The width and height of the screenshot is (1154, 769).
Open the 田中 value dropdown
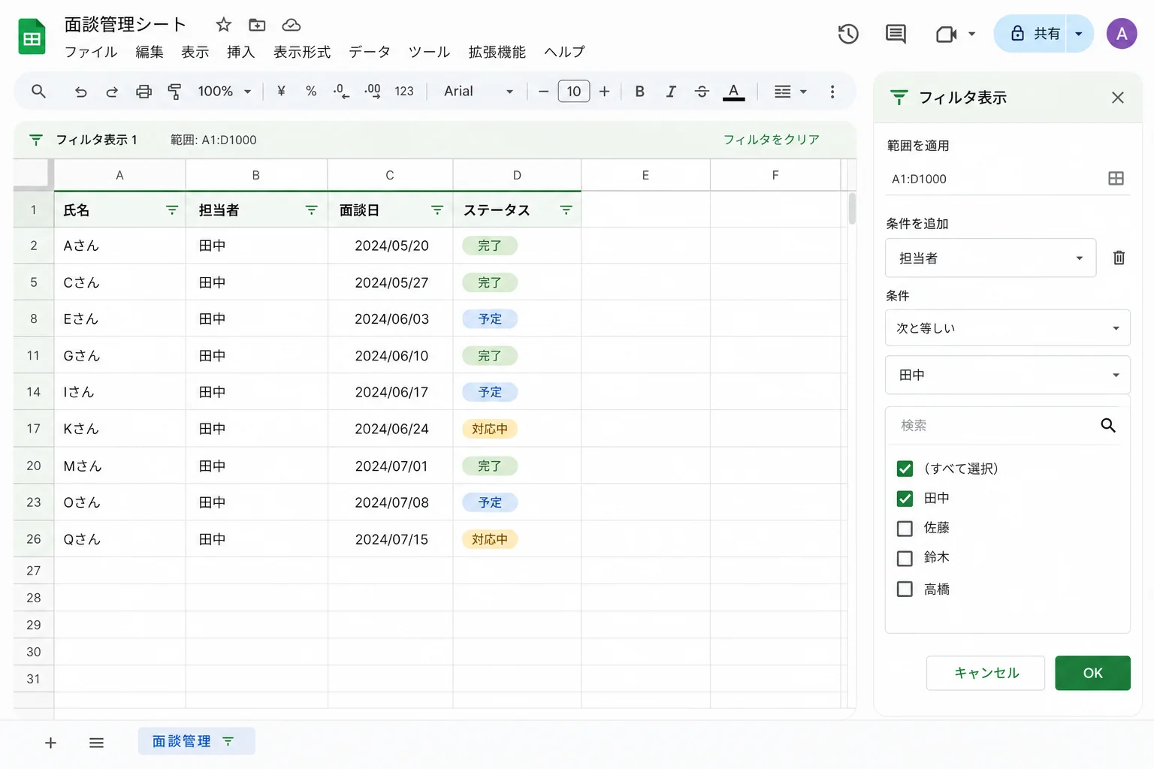click(x=1007, y=375)
